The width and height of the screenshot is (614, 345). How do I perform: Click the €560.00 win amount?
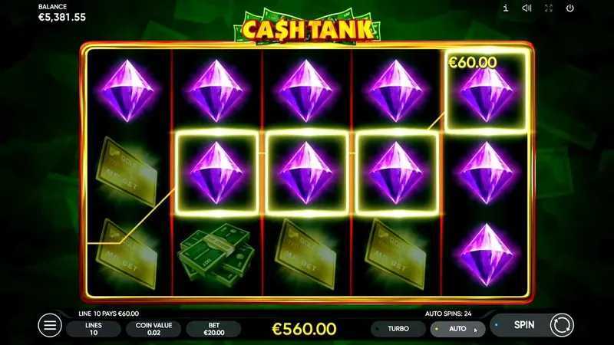[304, 329]
